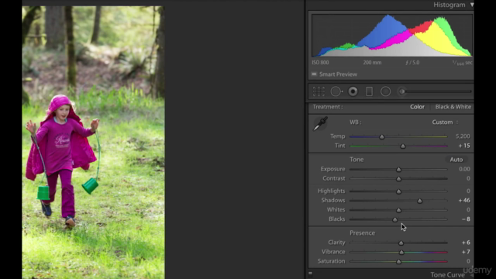The image size is (496, 279).
Task: Click the Whites slider handle
Action: coord(398,210)
